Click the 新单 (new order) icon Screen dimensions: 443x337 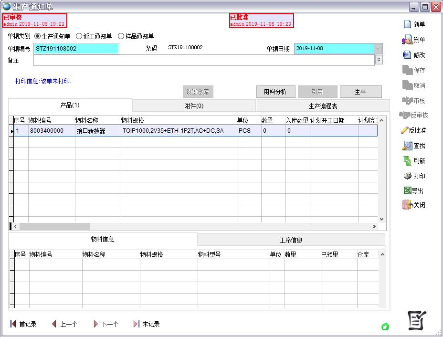point(407,24)
